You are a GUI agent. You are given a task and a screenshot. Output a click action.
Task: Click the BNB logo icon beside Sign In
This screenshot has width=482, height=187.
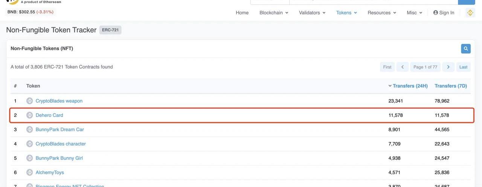pyautogui.click(x=470, y=13)
